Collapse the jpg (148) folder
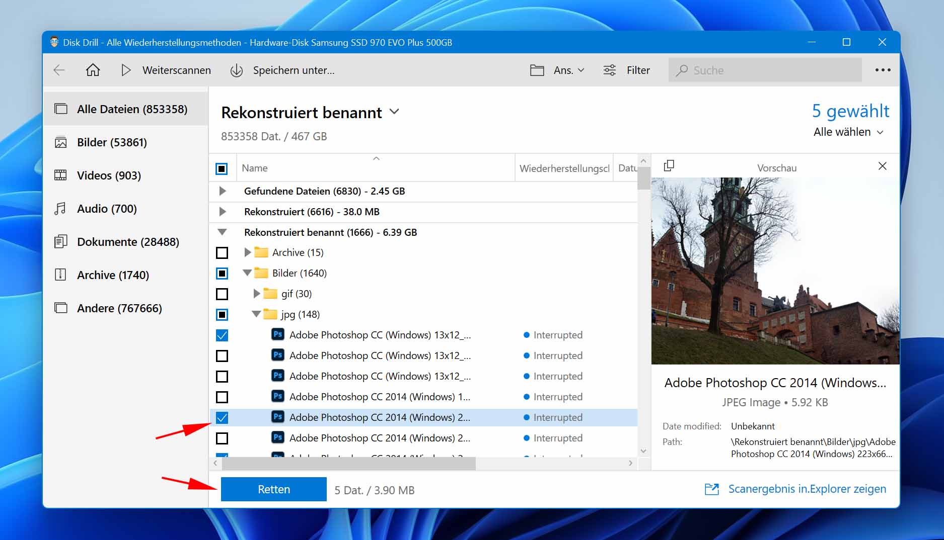This screenshot has width=944, height=540. (256, 314)
